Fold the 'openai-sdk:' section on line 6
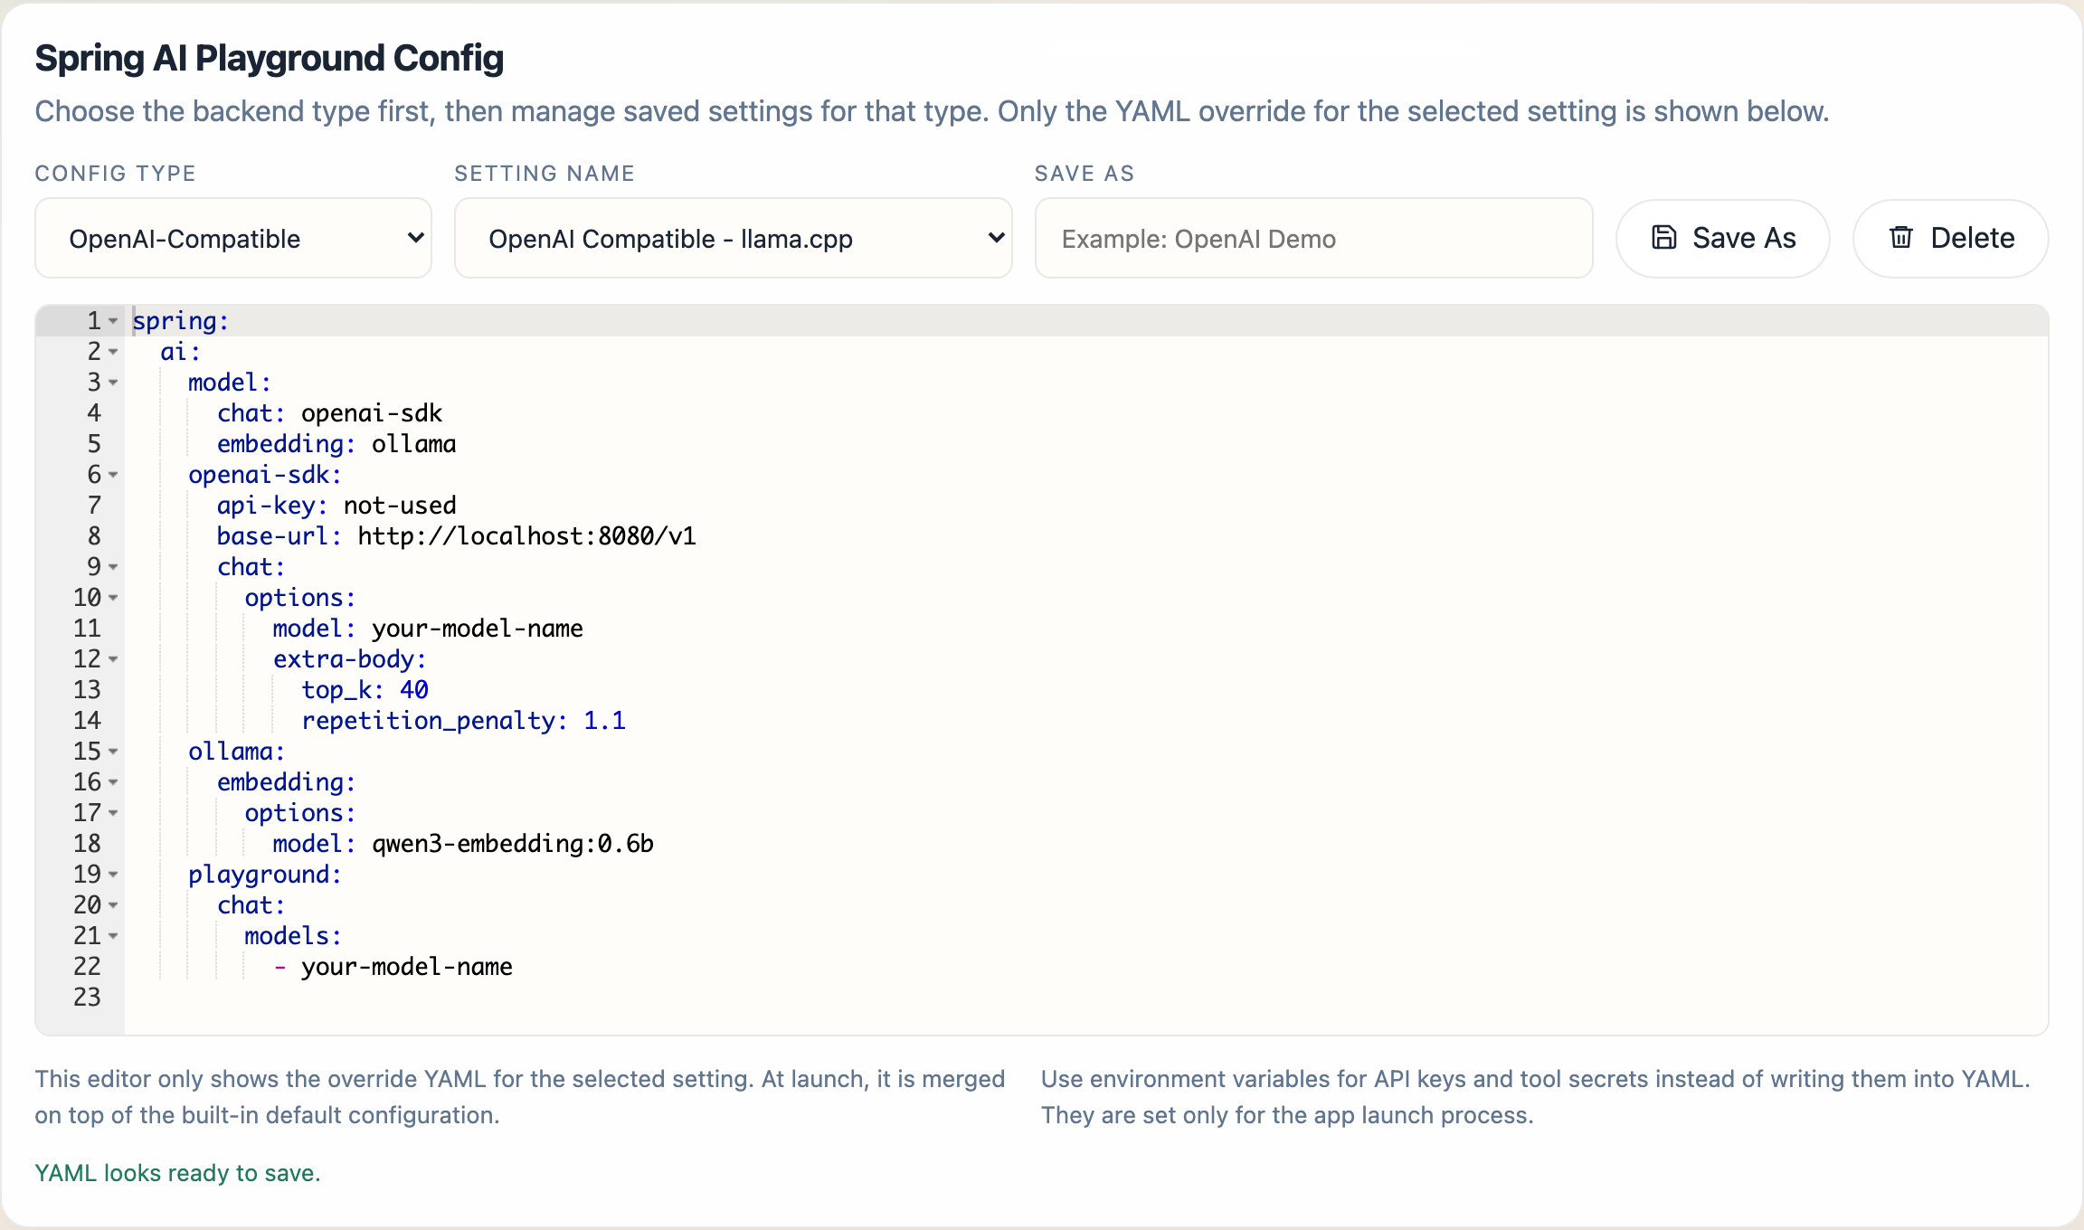The image size is (2084, 1230). pos(113,475)
